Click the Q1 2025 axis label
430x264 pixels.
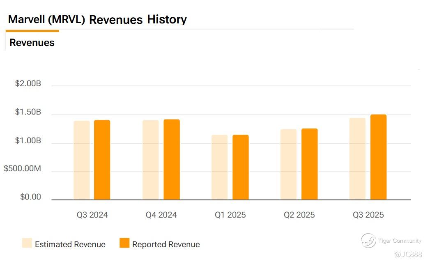230,215
